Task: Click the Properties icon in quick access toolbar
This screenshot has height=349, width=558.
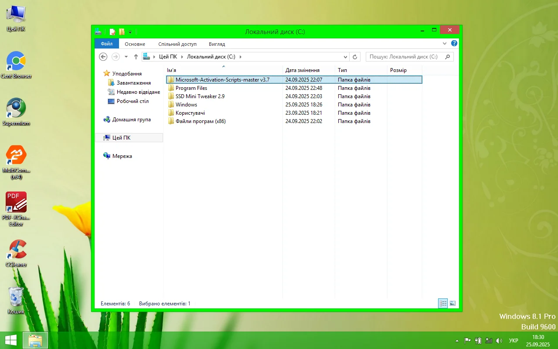Action: click(112, 31)
